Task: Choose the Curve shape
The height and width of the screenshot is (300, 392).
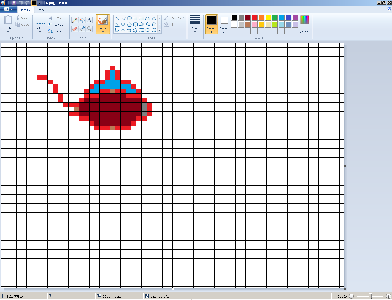Action: tap(123, 18)
